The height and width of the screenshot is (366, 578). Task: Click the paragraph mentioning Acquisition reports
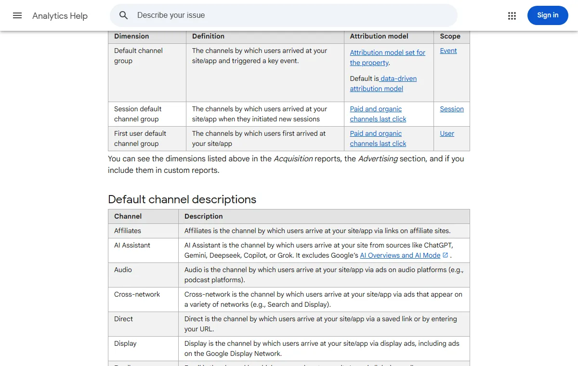(x=286, y=164)
